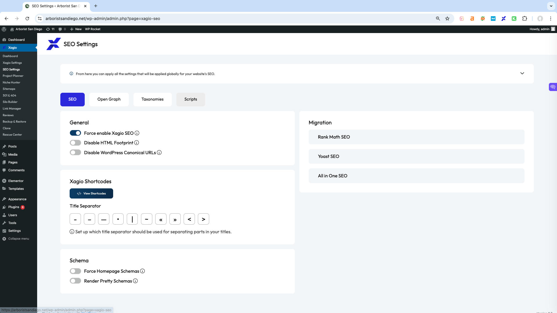Open Backup & Restore in sidebar
557x313 pixels.
point(14,121)
